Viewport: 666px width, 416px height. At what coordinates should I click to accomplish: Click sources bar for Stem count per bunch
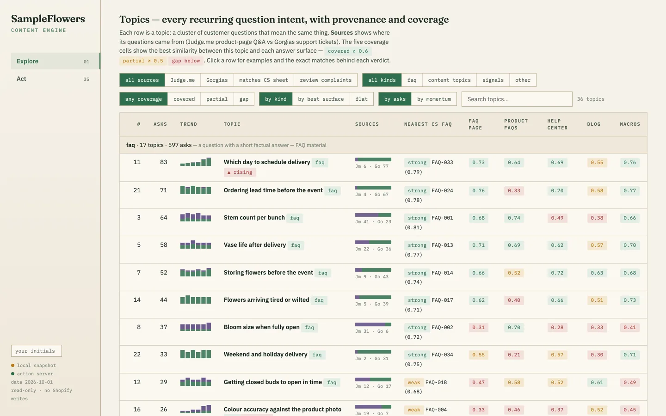[x=373, y=215]
